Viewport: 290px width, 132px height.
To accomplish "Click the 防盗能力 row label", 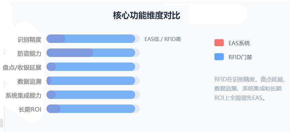I will (30, 54).
